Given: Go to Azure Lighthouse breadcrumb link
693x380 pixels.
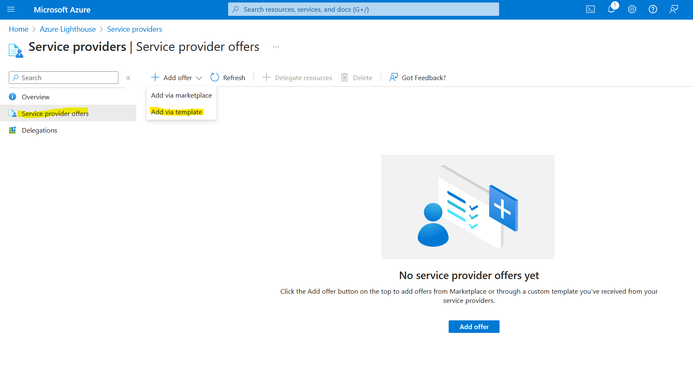Looking at the screenshot, I should point(68,29).
